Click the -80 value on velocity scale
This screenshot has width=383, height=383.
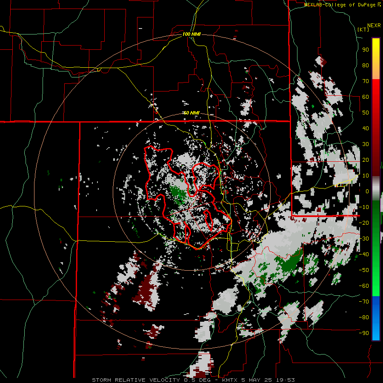tap(364, 317)
